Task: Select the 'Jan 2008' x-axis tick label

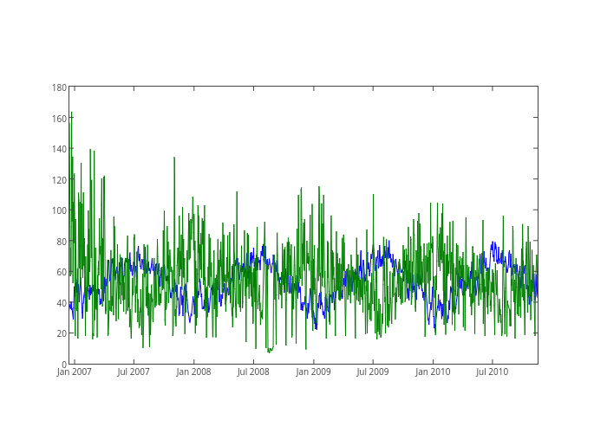Action: tap(193, 372)
